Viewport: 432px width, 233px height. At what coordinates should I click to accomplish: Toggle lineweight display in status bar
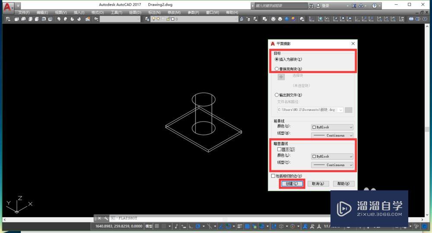point(240,227)
